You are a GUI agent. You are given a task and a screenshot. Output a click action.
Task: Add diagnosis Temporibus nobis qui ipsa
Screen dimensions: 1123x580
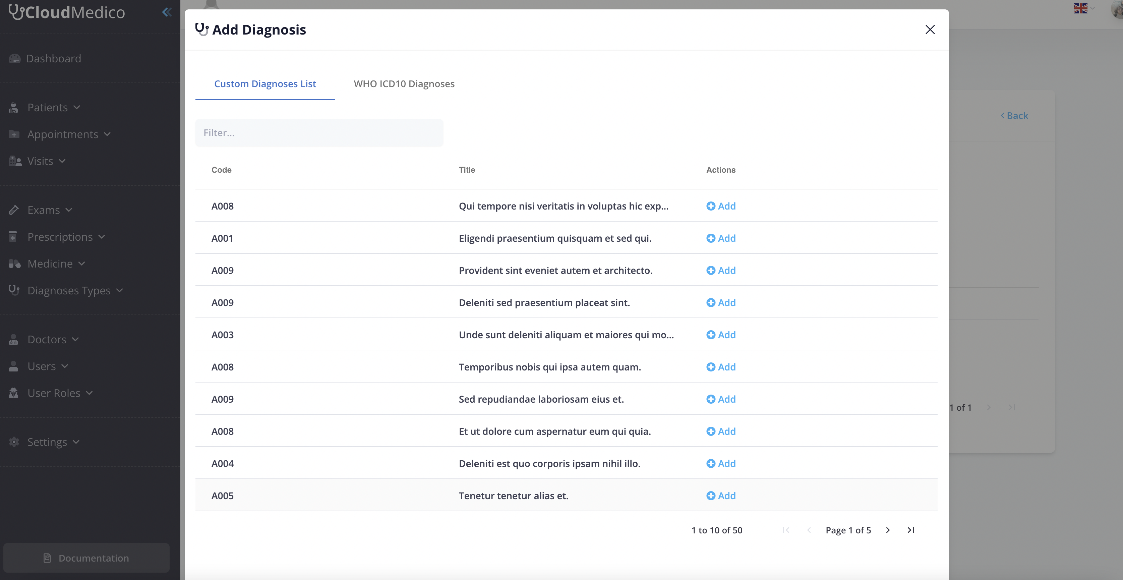tap(721, 367)
